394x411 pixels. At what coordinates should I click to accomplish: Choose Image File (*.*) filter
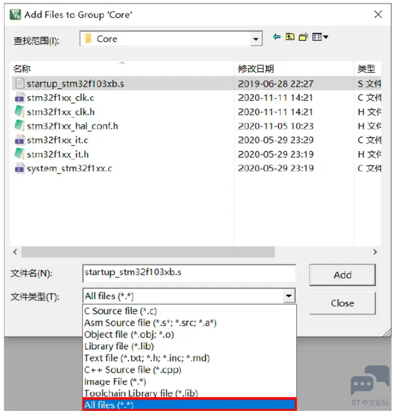click(x=190, y=382)
